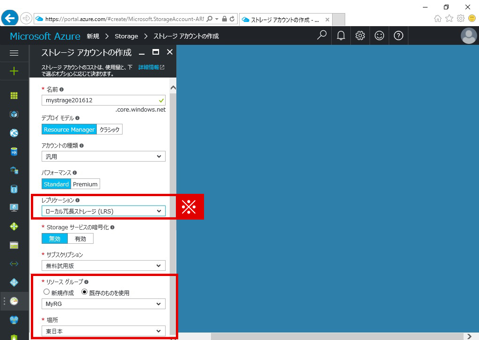Image resolution: width=479 pixels, height=340 pixels.
Task: Show info tooltip for パフォーマンス
Action: 75,173
